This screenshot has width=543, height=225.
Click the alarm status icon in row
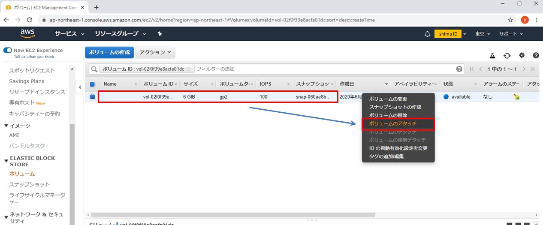tap(516, 97)
